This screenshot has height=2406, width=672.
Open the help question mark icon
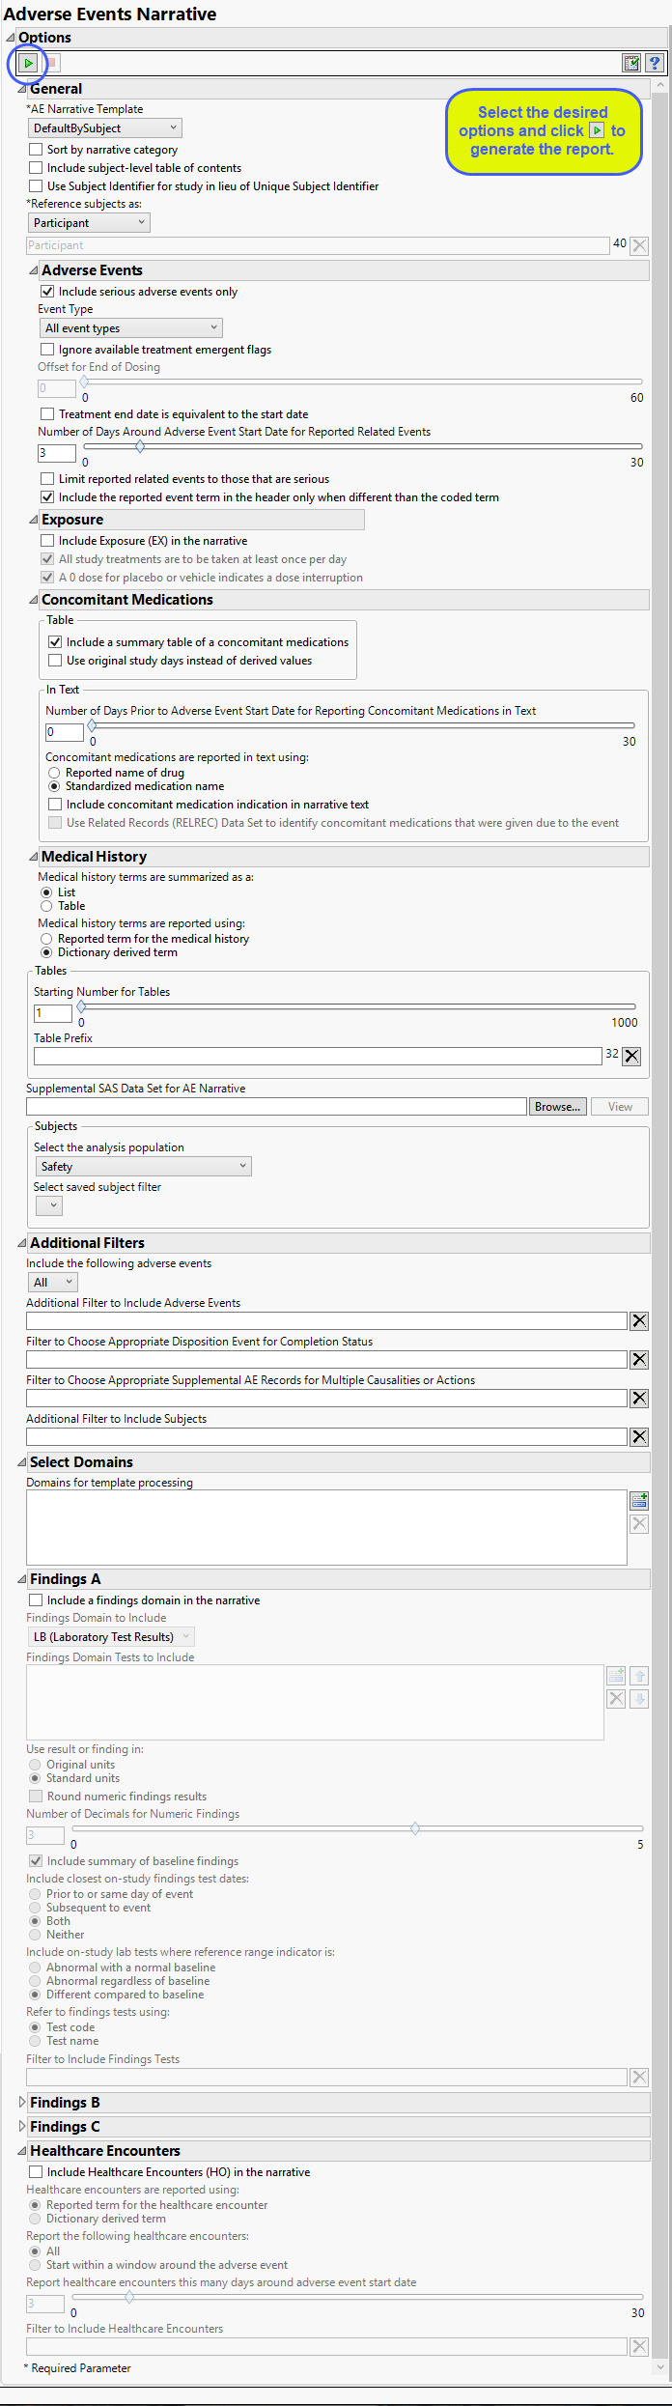655,64
